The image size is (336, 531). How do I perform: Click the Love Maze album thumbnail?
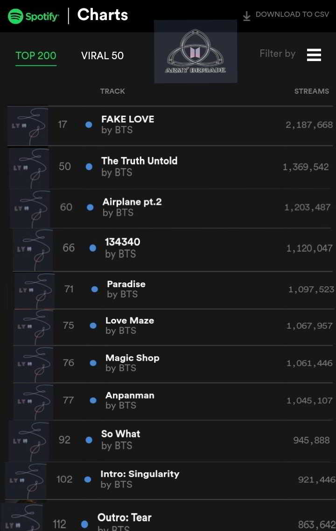click(x=33, y=327)
